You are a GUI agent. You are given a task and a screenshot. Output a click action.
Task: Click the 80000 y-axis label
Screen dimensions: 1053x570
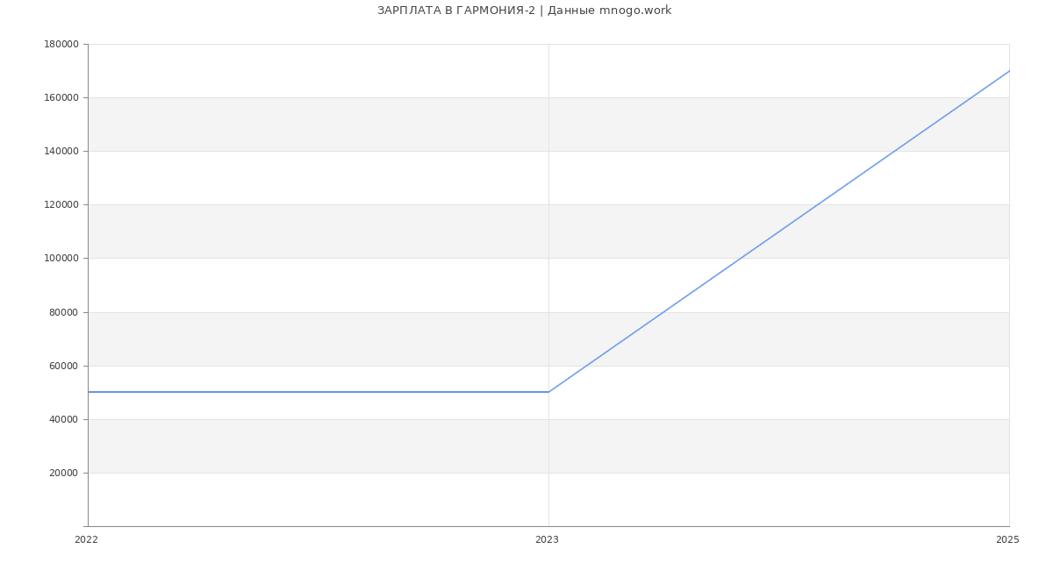64,312
